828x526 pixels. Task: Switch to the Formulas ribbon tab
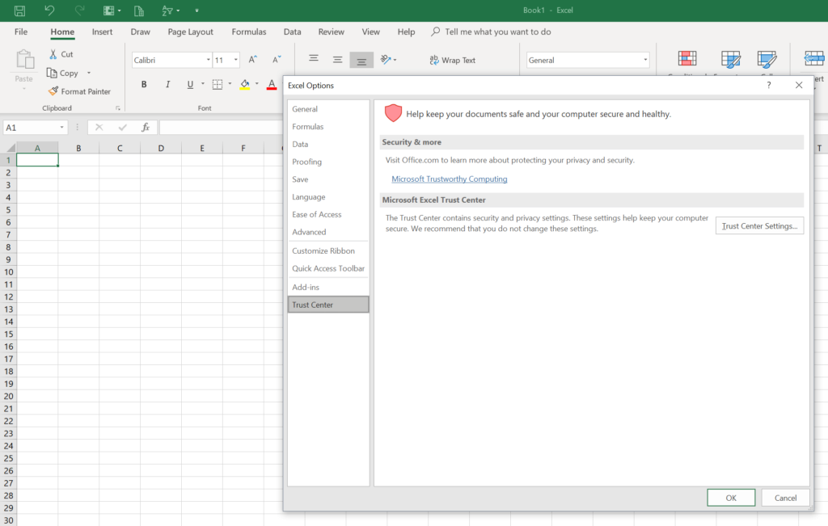pos(249,32)
